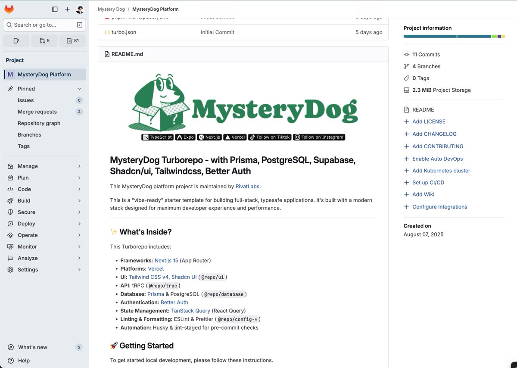
Task: Open merge requests counter showing 5
Action: 44,41
